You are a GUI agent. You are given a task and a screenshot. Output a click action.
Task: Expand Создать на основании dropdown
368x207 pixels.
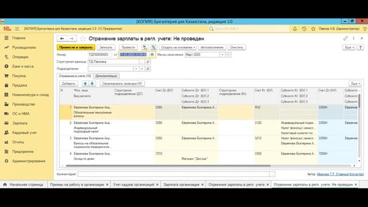[x=178, y=47]
